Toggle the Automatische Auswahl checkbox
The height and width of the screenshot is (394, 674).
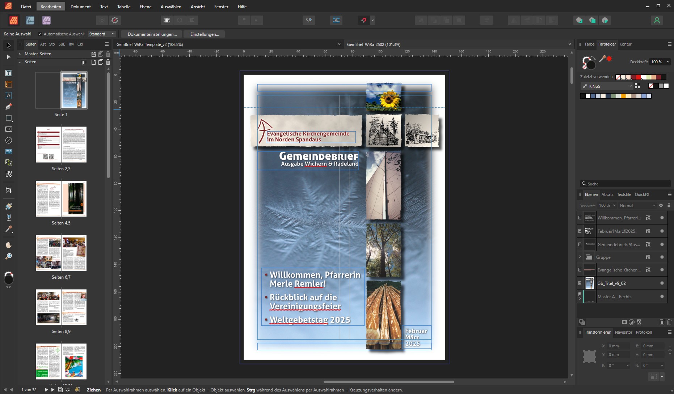(x=40, y=34)
